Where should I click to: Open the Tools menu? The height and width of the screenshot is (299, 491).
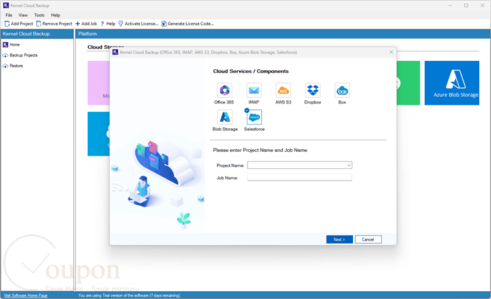tap(39, 15)
